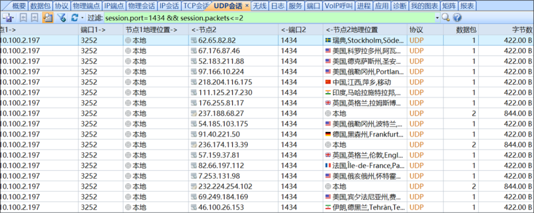Click the blue help question-mark icon

pos(457,18)
